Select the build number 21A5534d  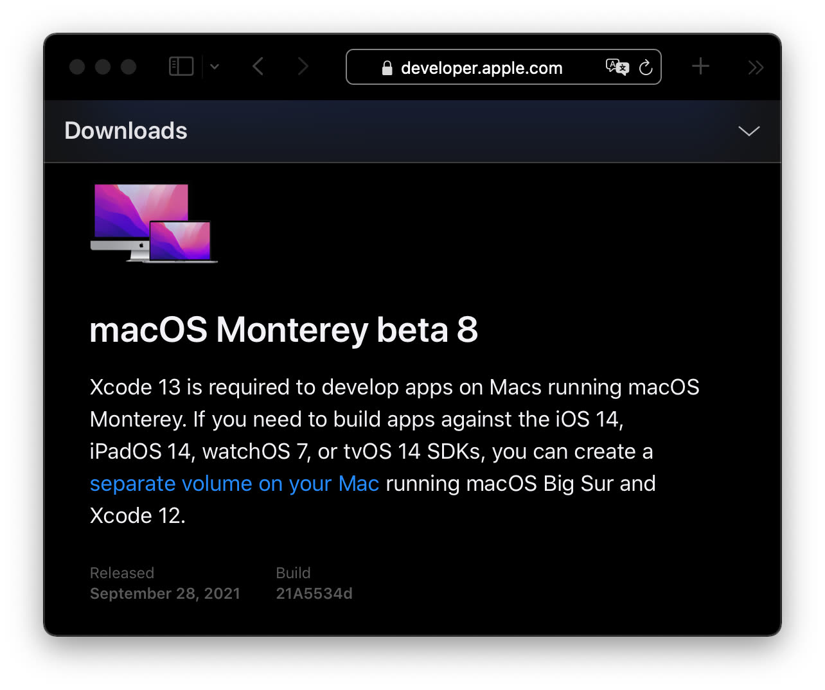314,594
